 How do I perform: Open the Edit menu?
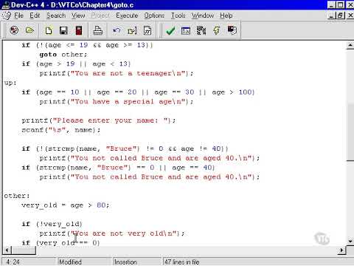[35, 16]
